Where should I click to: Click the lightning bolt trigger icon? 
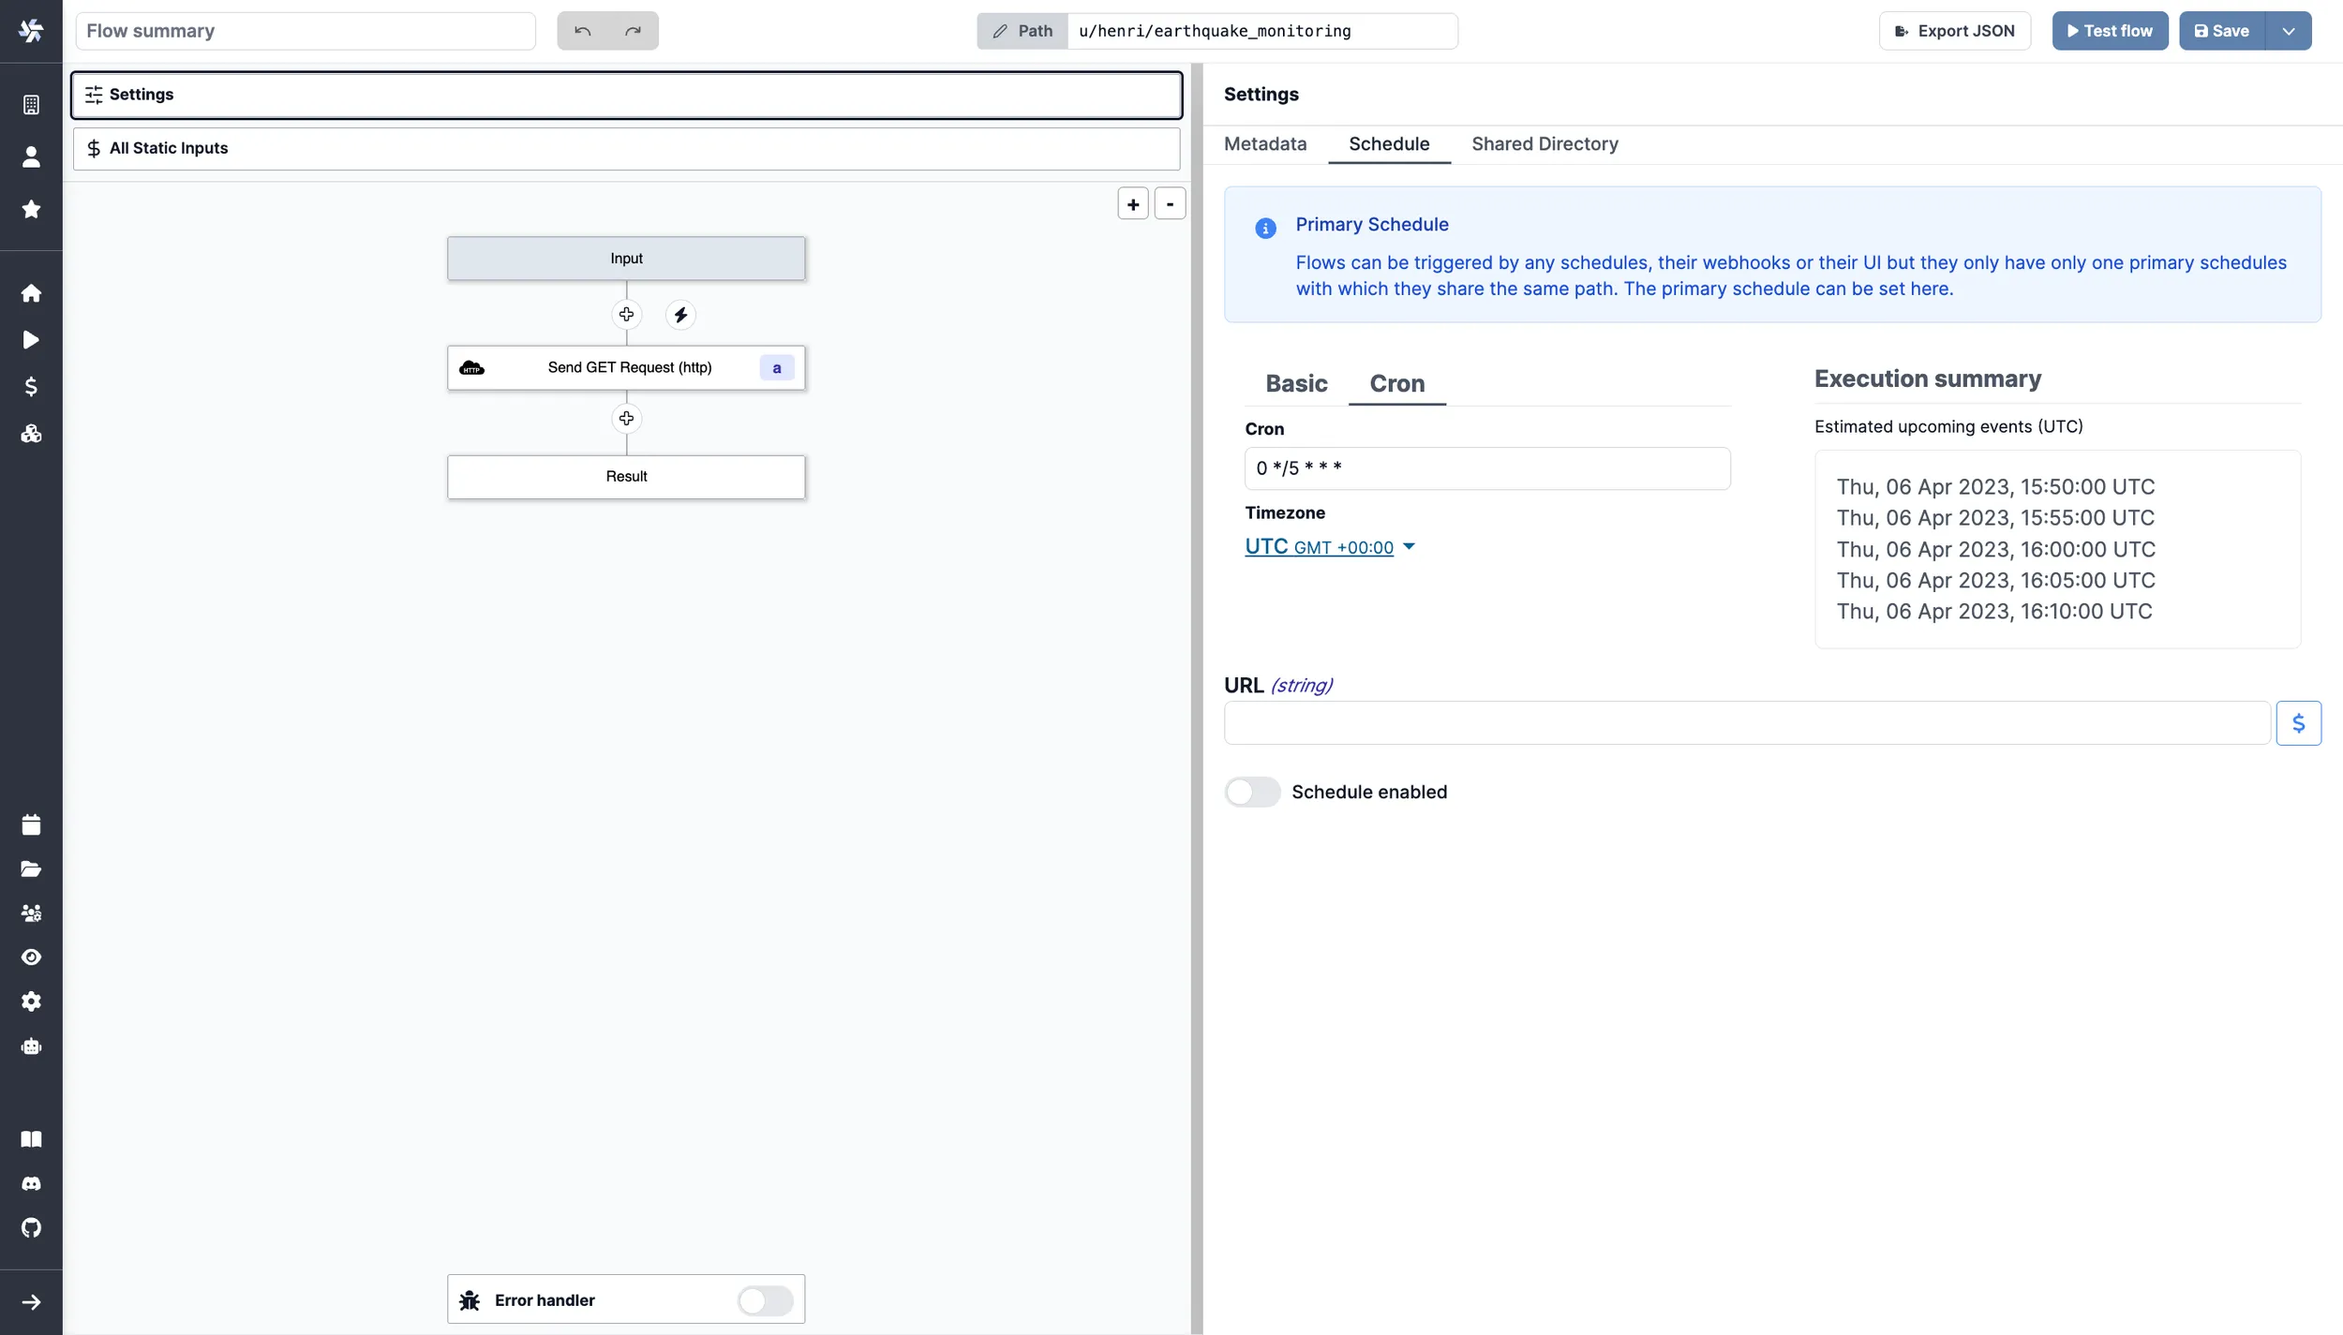click(x=680, y=315)
